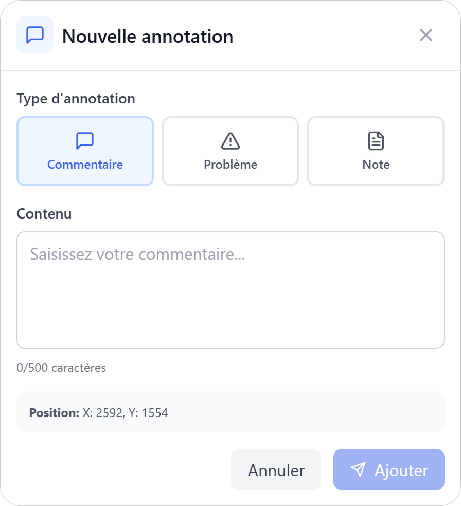461x506 pixels.
Task: Close the Nouvelle annotation dialog
Action: pyautogui.click(x=426, y=35)
